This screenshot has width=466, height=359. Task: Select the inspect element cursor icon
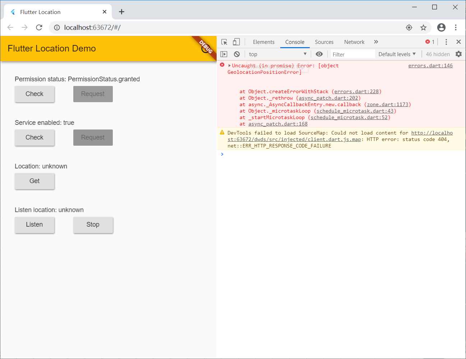click(x=224, y=42)
